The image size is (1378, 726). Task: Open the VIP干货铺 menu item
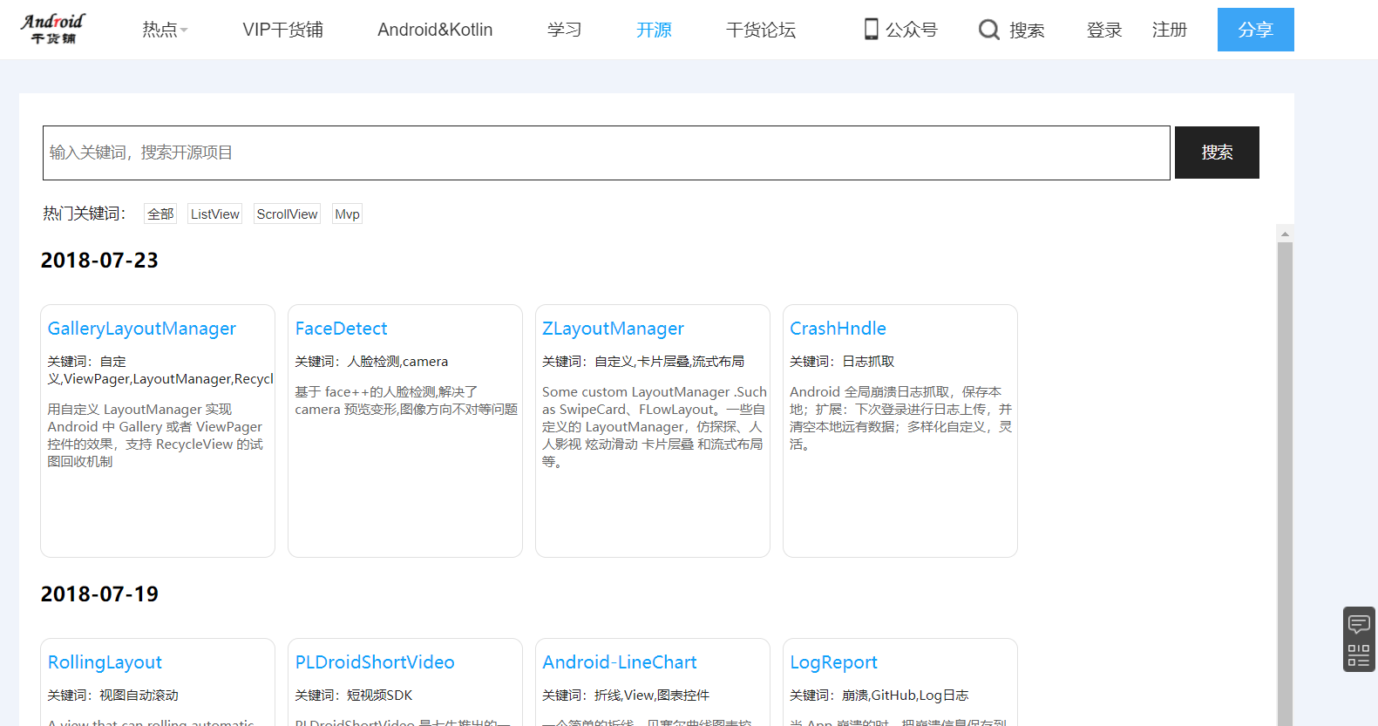pos(282,30)
